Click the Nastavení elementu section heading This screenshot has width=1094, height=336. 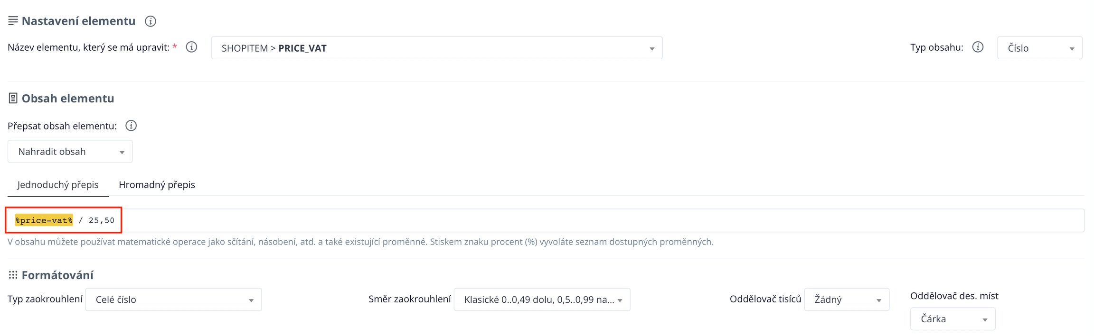coord(78,21)
